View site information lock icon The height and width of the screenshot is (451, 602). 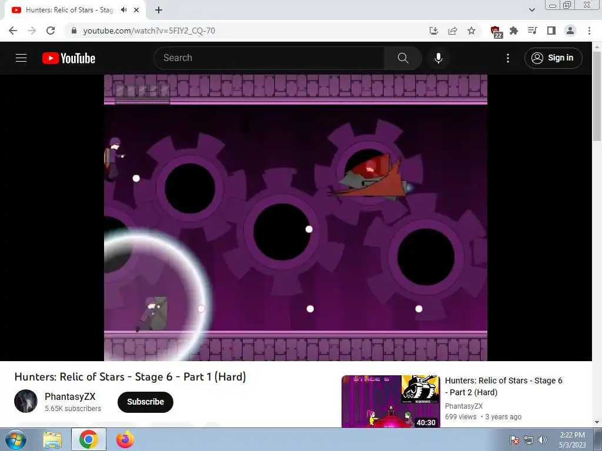click(x=74, y=31)
